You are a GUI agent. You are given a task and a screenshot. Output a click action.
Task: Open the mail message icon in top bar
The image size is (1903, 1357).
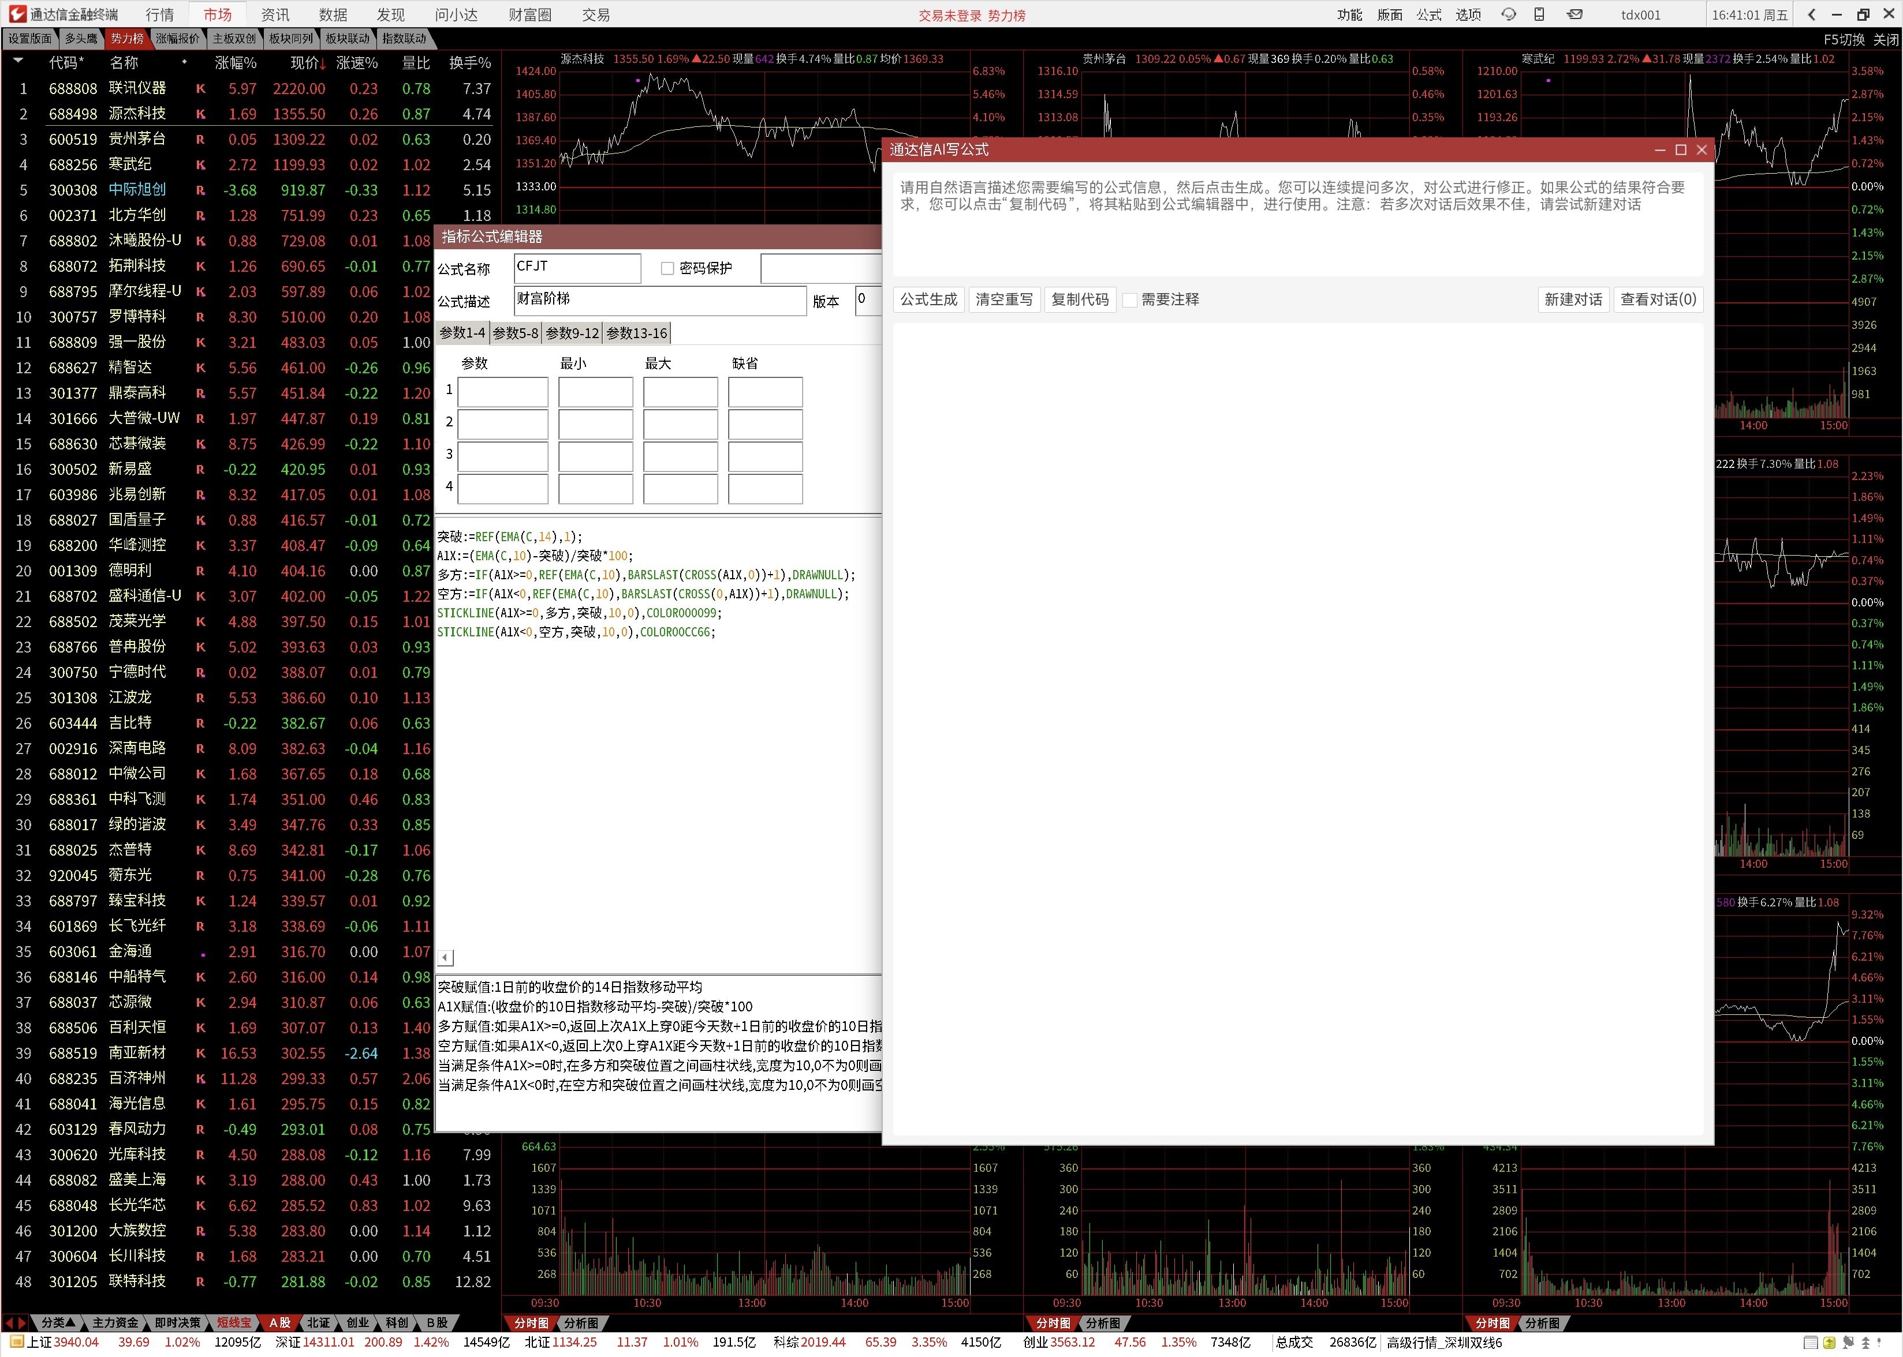tap(1574, 14)
